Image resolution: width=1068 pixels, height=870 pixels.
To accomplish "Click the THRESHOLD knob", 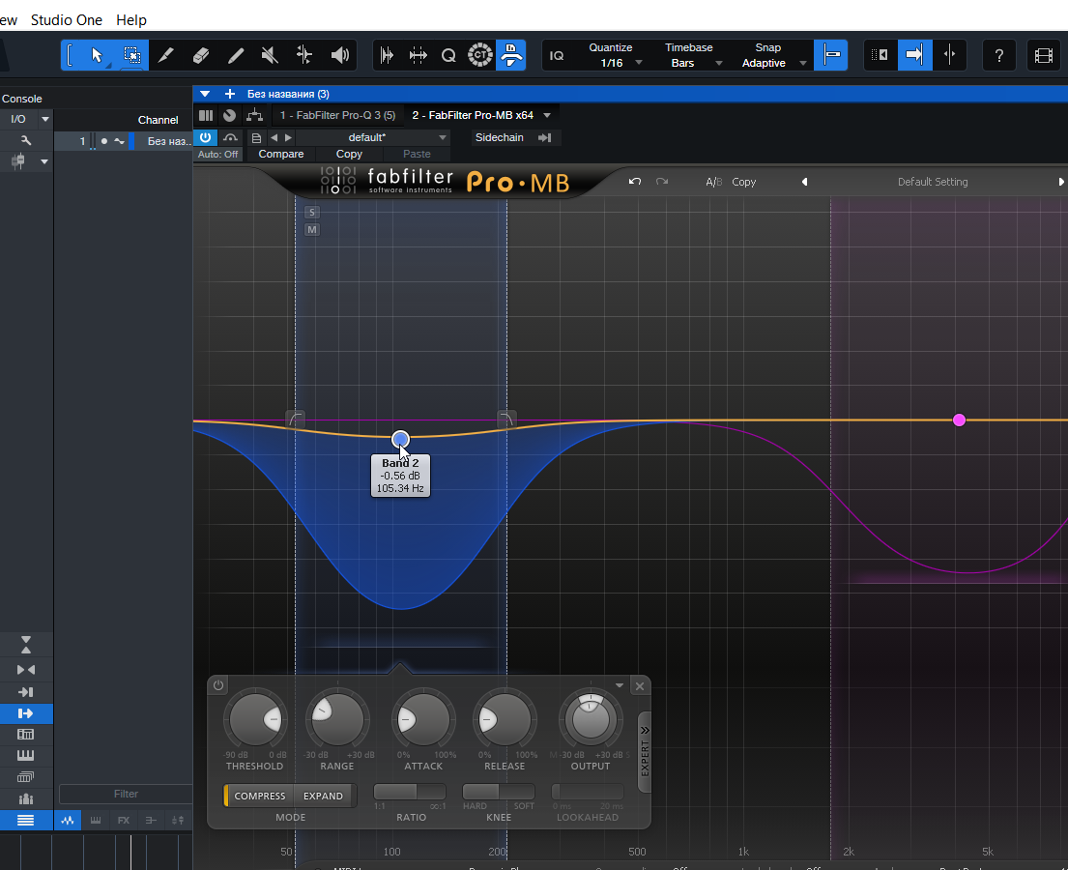I will [255, 719].
